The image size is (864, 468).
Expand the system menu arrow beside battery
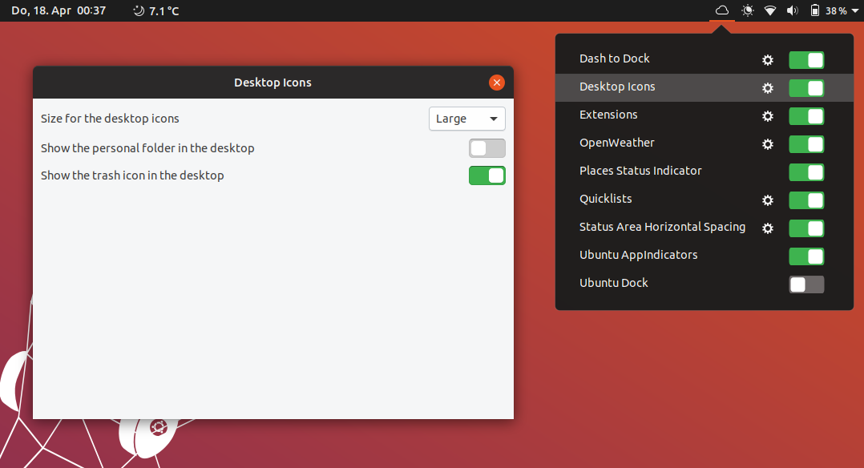(855, 10)
